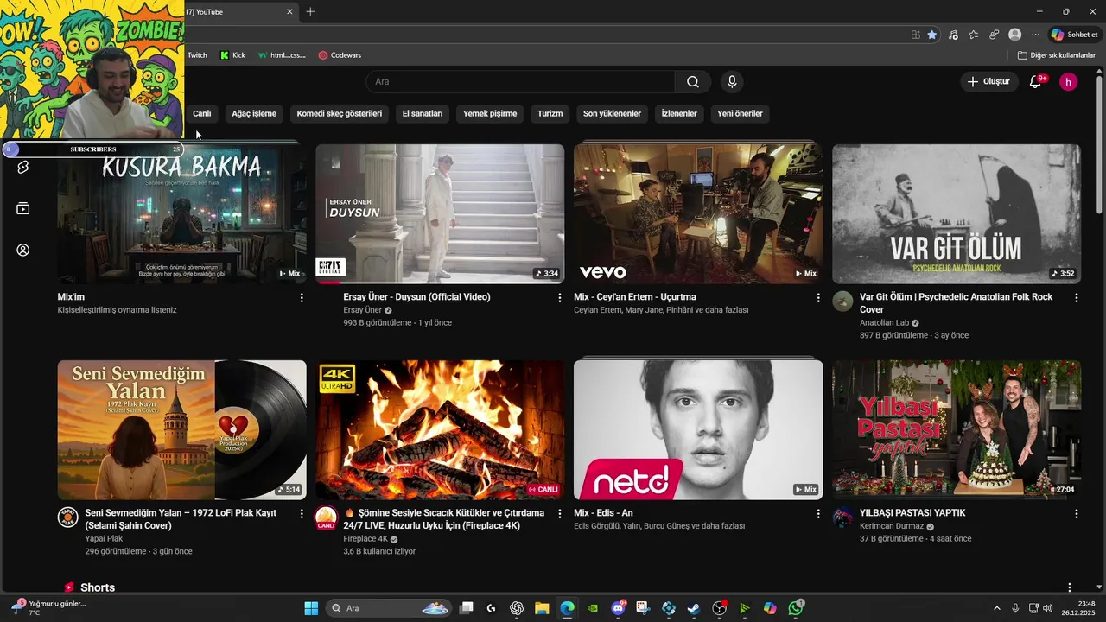The image size is (1106, 622).
Task: Open the Edge browser profile icon
Action: (1015, 35)
